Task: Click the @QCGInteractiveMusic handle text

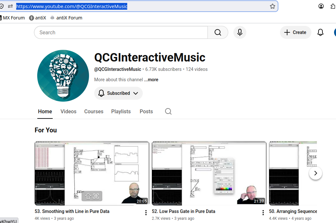Action: (118, 69)
